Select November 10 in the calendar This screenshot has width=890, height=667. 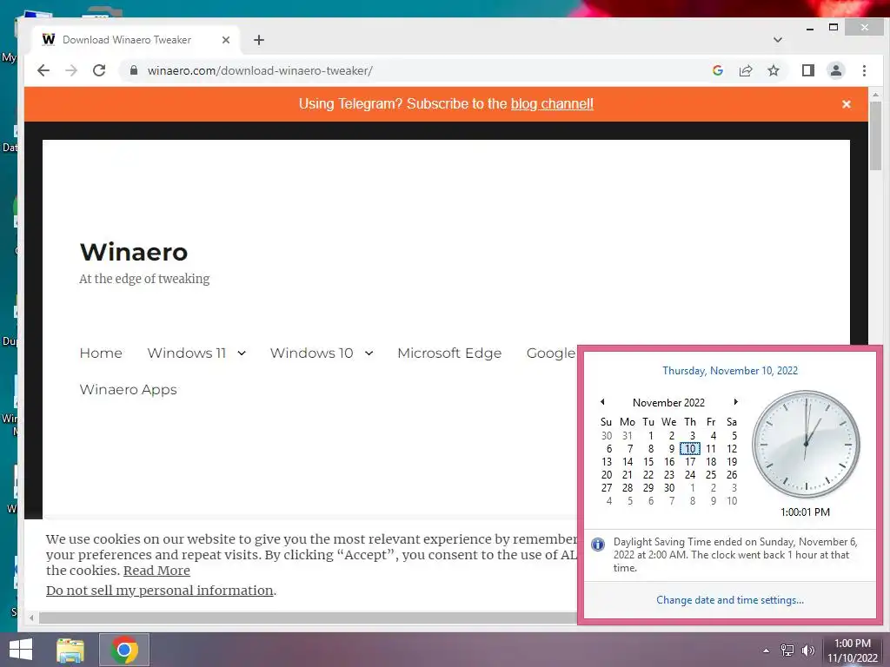point(690,449)
